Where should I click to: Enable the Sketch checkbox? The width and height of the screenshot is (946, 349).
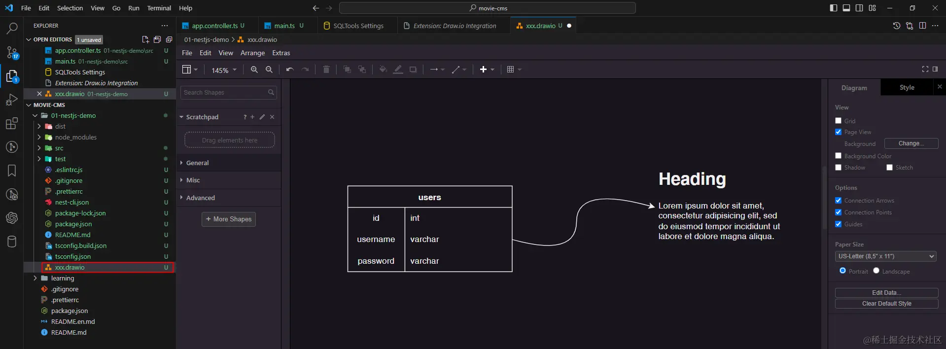click(x=889, y=167)
